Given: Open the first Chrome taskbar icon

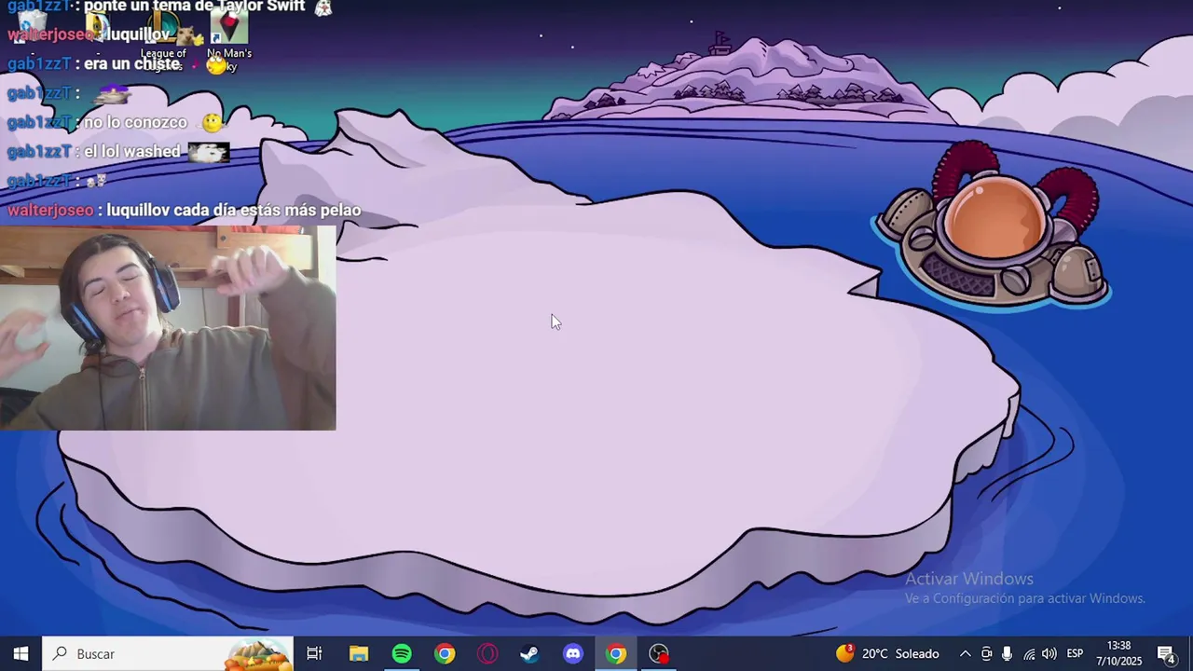Looking at the screenshot, I should coord(445,653).
